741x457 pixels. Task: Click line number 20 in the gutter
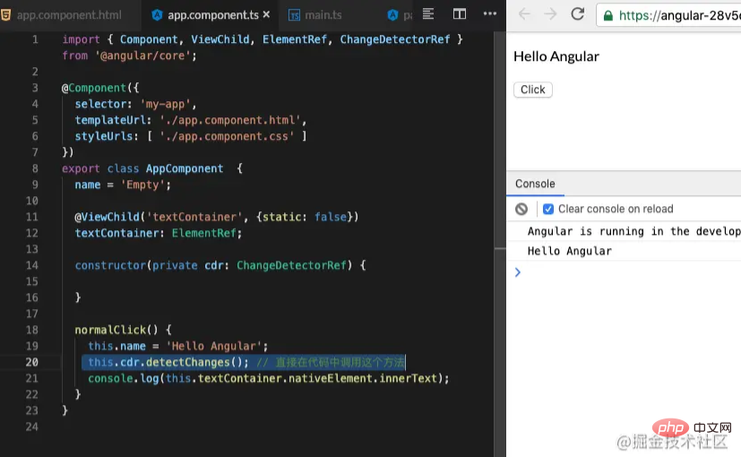point(31,362)
